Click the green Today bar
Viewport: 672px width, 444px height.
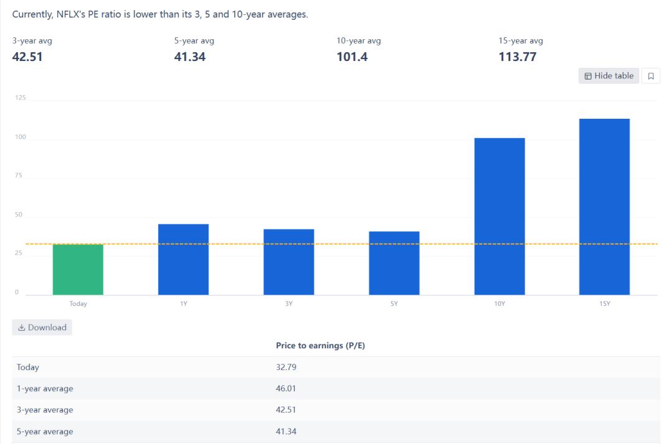click(78, 270)
